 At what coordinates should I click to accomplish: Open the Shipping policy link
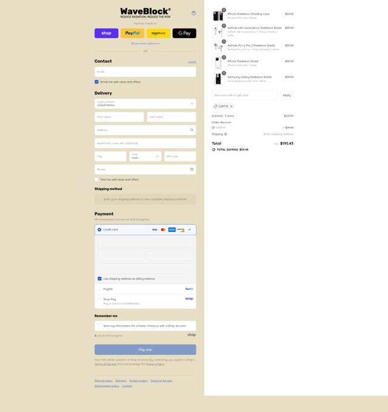click(x=121, y=380)
